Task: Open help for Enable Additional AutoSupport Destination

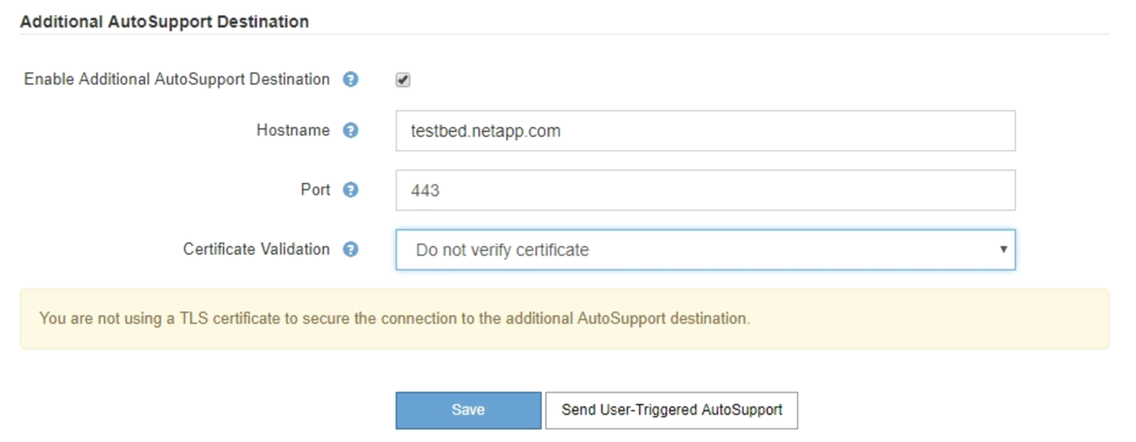Action: pyautogui.click(x=350, y=80)
